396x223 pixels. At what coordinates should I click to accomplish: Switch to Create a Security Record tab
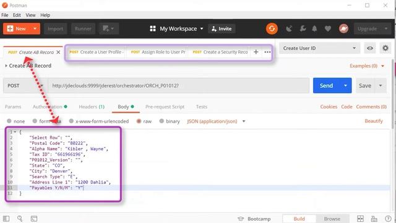tap(220, 52)
